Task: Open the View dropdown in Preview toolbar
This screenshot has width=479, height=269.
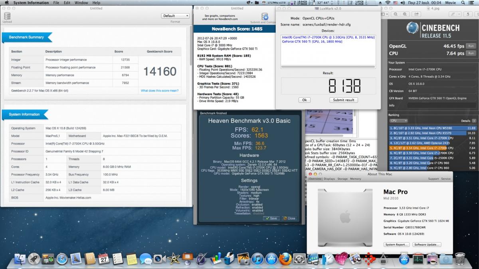Action: (385, 14)
